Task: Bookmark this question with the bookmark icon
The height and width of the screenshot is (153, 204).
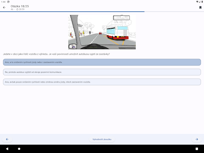Action: pos(200,8)
